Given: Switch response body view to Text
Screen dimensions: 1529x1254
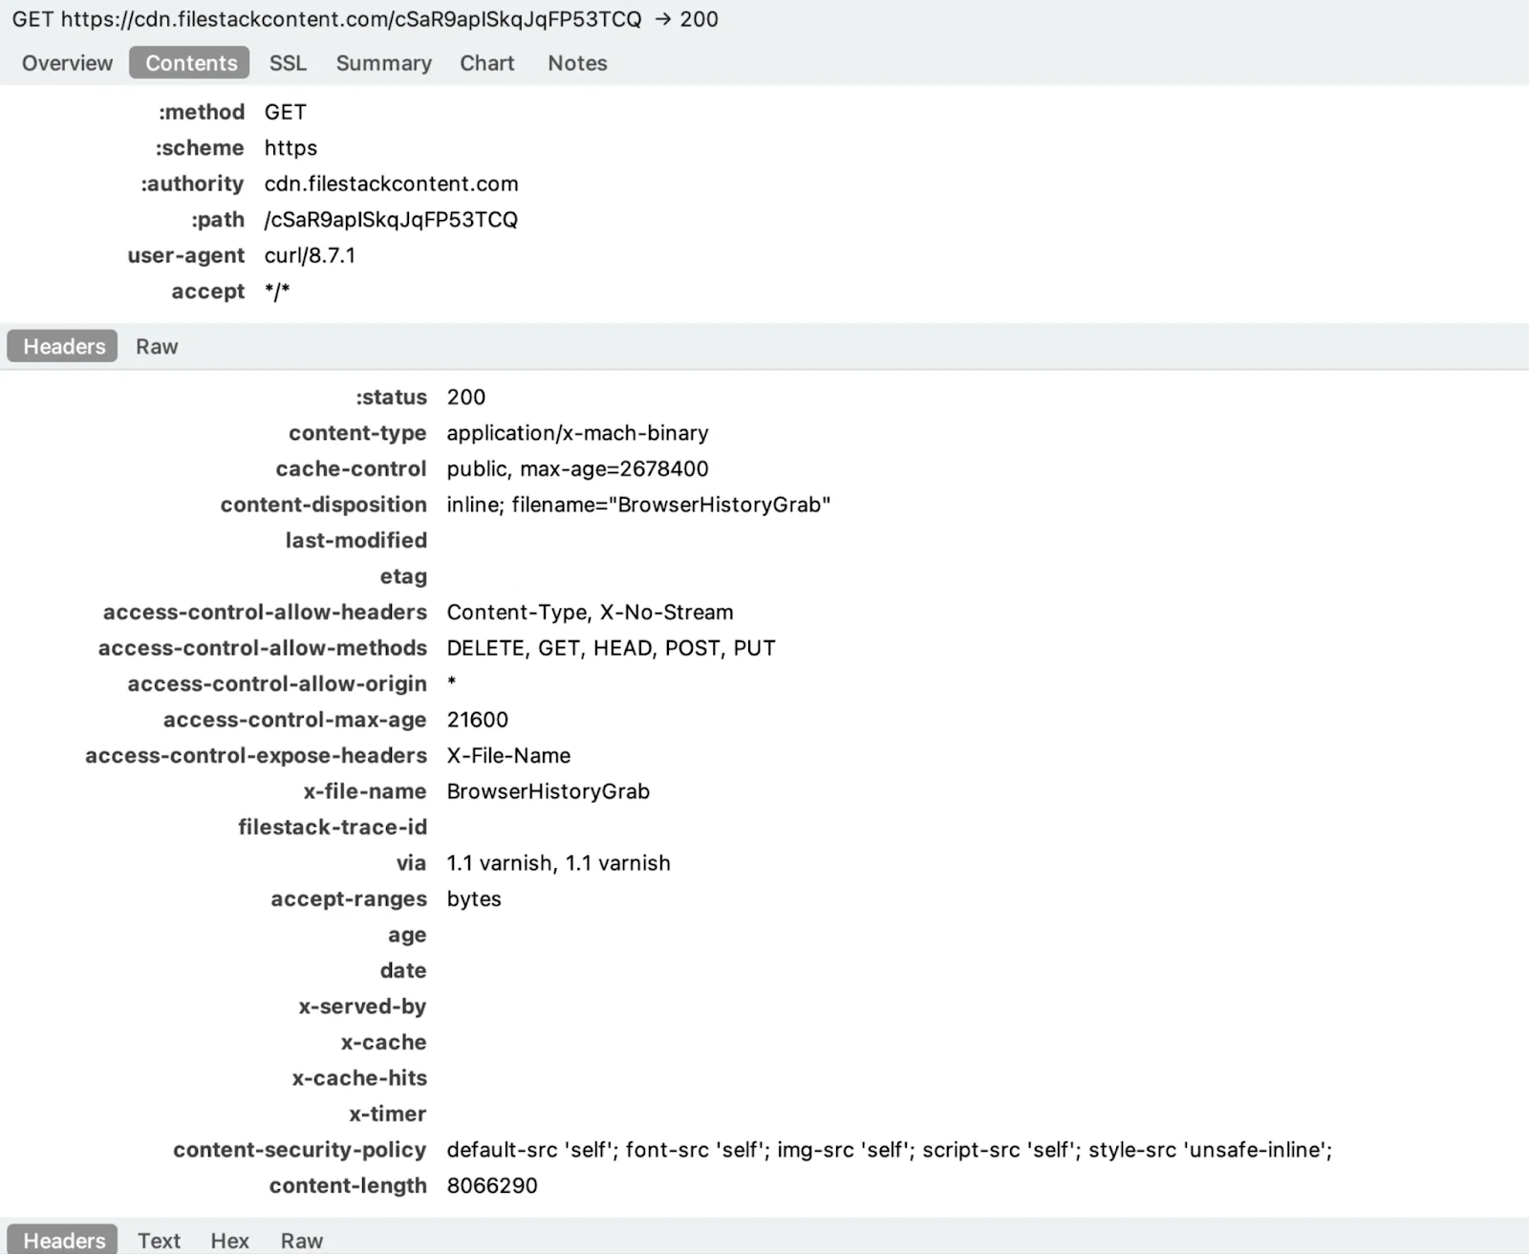Looking at the screenshot, I should point(159,1240).
